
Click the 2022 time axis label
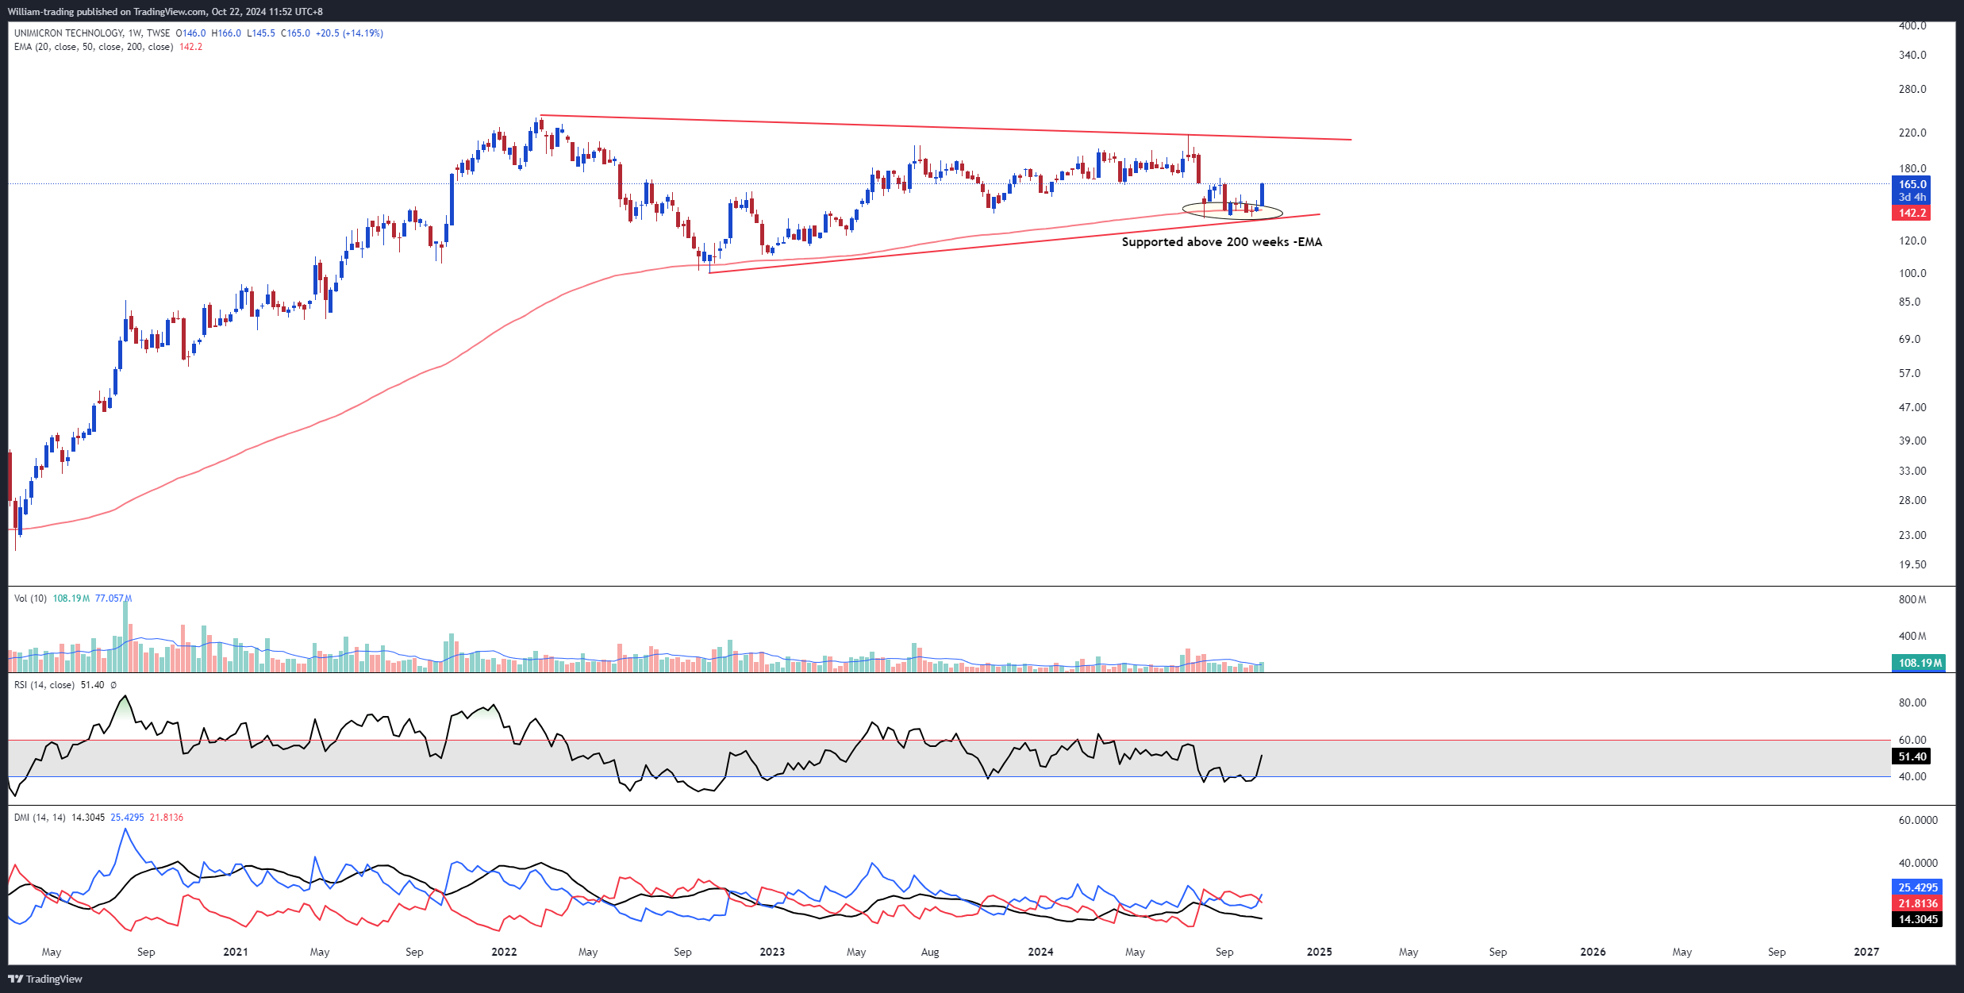click(x=504, y=952)
